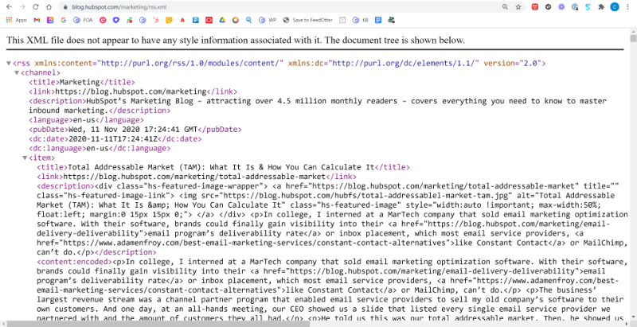Click the dc:date value 2020-11-11T17:24:41Z
This screenshot has width=637, height=327.
[x=113, y=138]
